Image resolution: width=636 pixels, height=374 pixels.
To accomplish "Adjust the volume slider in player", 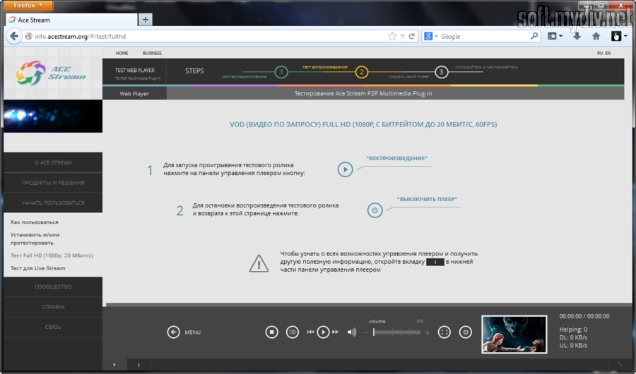I will 396,332.
